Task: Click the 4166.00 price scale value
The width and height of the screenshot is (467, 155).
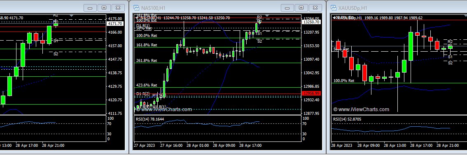Action: (115, 32)
